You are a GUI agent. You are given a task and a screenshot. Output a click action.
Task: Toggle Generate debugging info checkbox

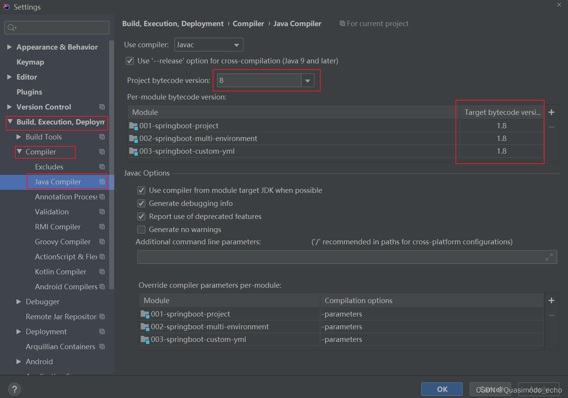(141, 203)
